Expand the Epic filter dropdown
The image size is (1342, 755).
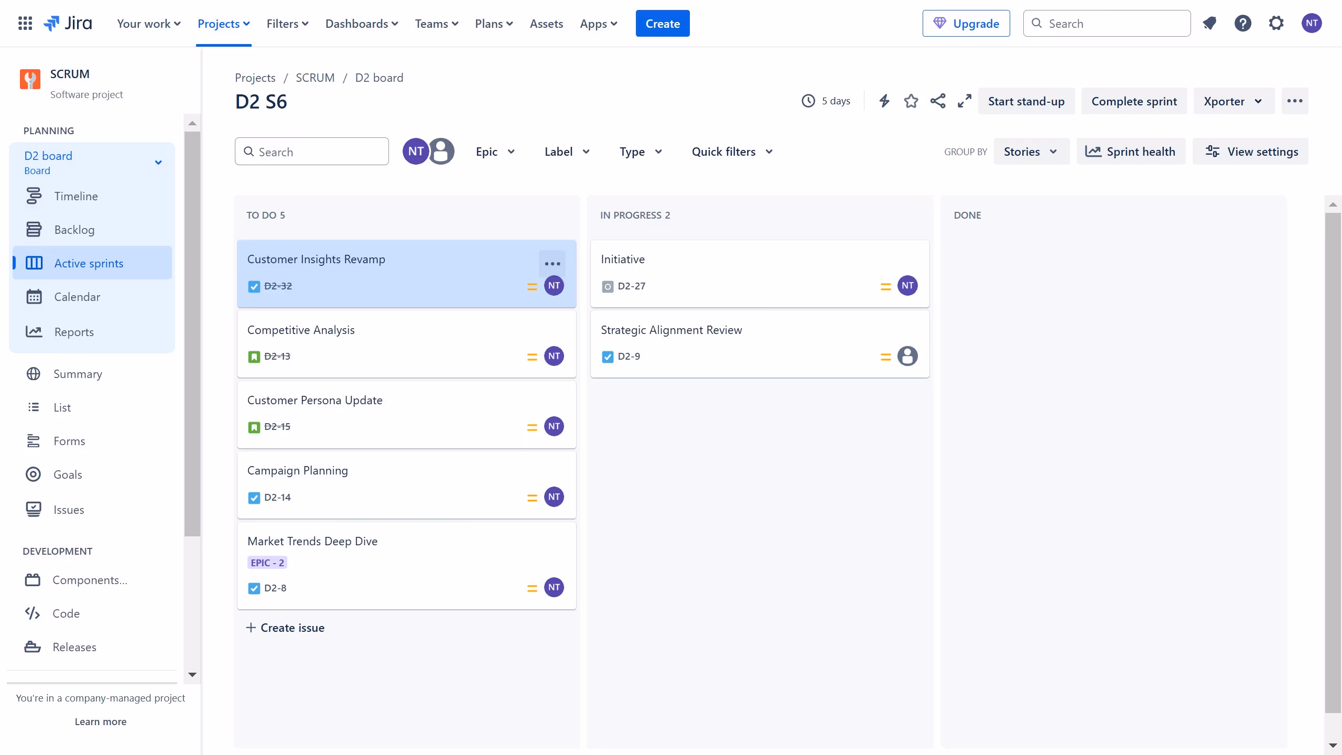[495, 152]
